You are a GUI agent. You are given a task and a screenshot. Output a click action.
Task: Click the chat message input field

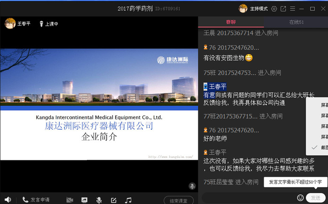tap(249, 198)
